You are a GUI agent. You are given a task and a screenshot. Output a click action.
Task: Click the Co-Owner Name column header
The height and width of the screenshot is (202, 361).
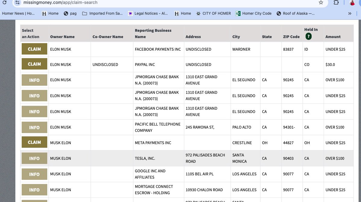[108, 37]
